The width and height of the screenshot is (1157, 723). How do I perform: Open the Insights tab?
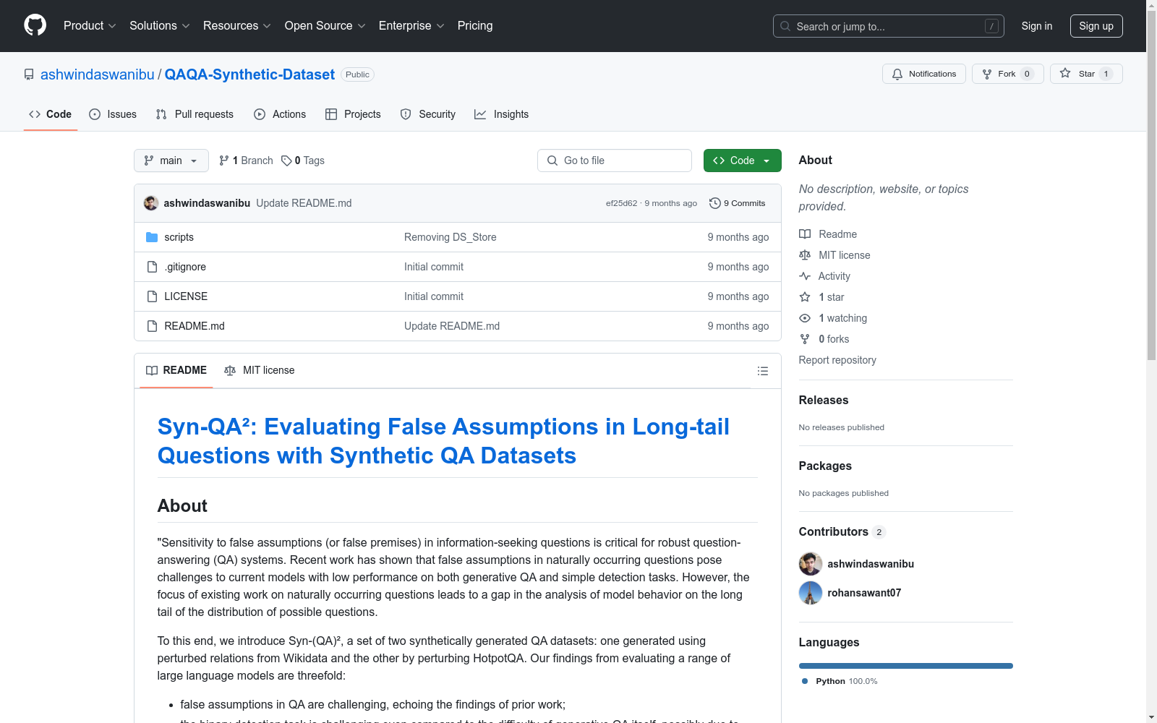[502, 114]
